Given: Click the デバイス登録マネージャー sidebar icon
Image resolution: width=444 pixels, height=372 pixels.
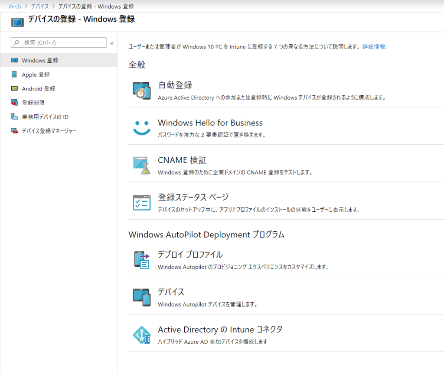Looking at the screenshot, I should pyautogui.click(x=14, y=131).
